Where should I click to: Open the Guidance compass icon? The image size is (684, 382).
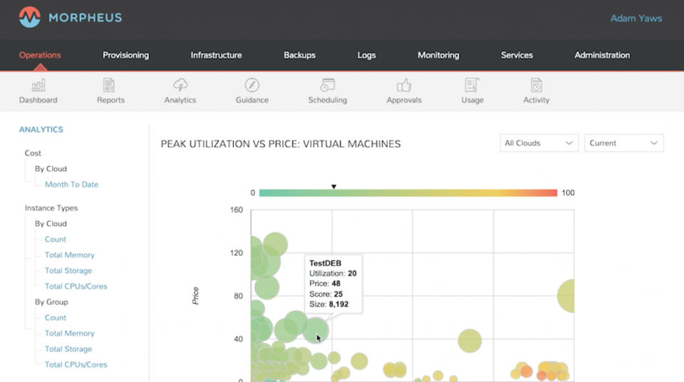pyautogui.click(x=252, y=86)
